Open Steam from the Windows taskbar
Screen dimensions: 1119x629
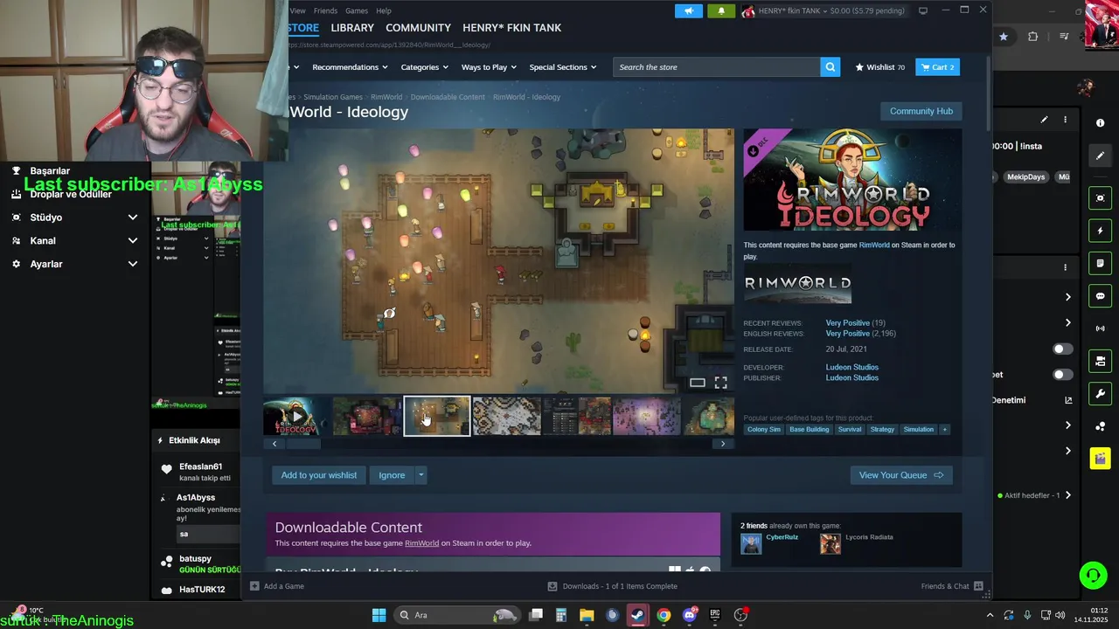(x=637, y=615)
